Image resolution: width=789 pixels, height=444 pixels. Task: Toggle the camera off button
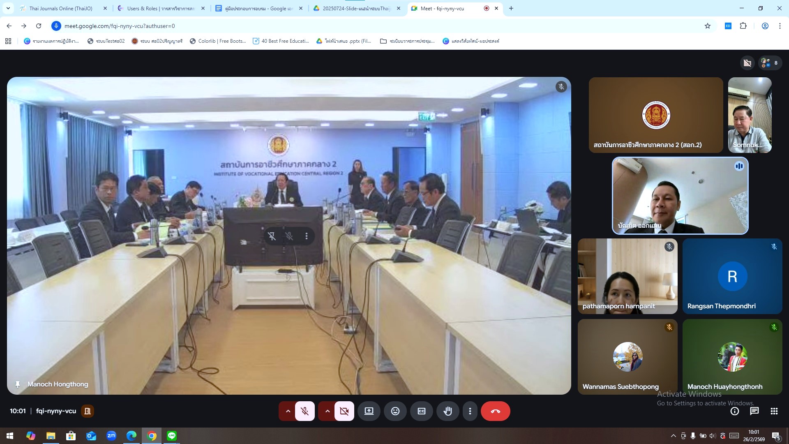click(344, 411)
